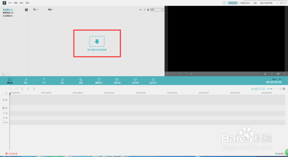Click the previous frame button under preview
This screenshot has width=288, height=157.
pyautogui.click(x=168, y=74)
